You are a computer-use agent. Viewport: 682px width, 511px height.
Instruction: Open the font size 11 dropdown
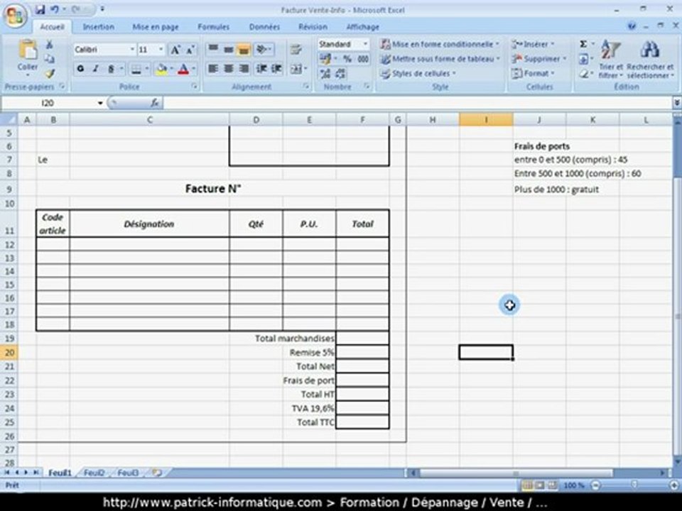point(161,50)
